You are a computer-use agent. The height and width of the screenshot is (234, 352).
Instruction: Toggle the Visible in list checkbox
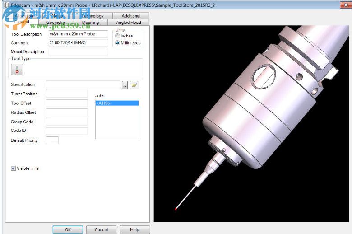[x=13, y=168]
